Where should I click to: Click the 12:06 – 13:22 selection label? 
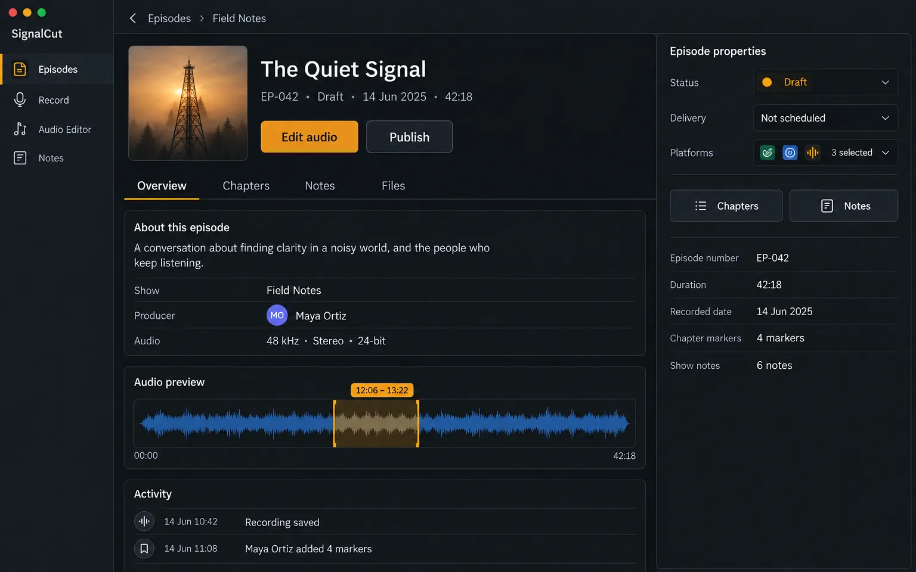pyautogui.click(x=382, y=390)
